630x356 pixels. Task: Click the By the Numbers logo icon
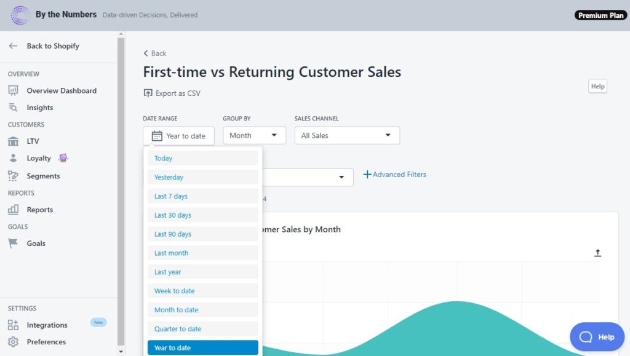click(x=20, y=15)
